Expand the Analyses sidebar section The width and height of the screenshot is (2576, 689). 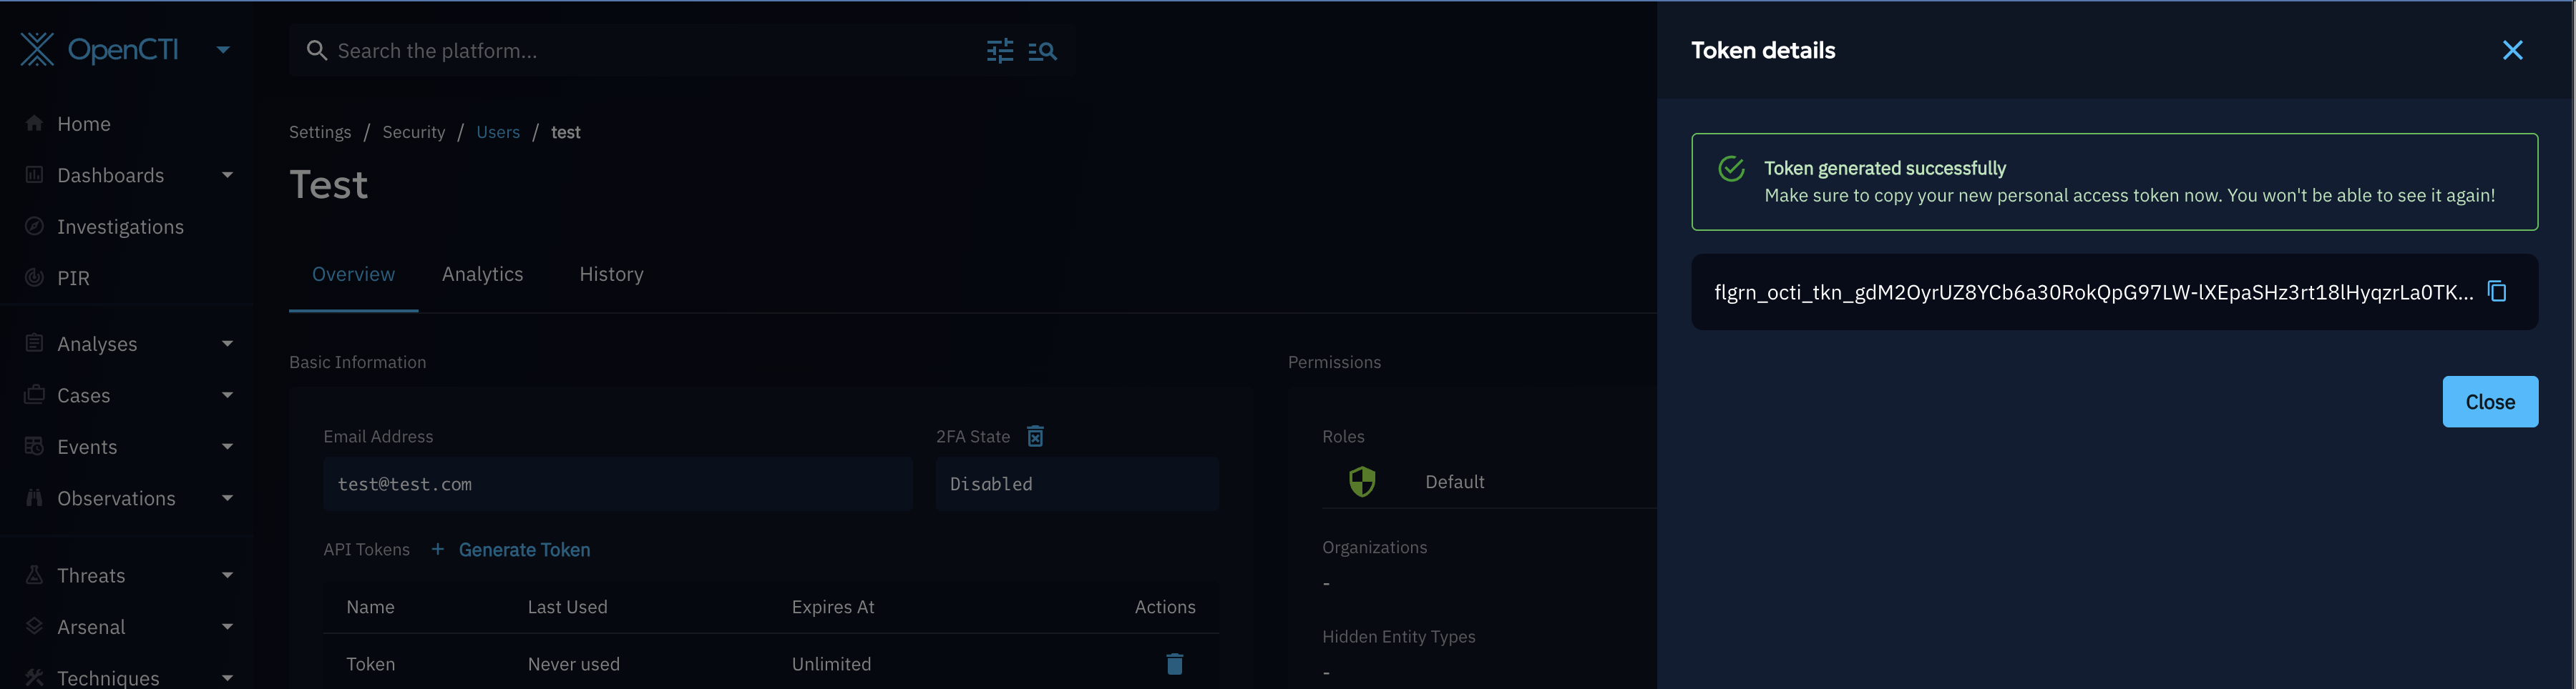[x=227, y=344]
